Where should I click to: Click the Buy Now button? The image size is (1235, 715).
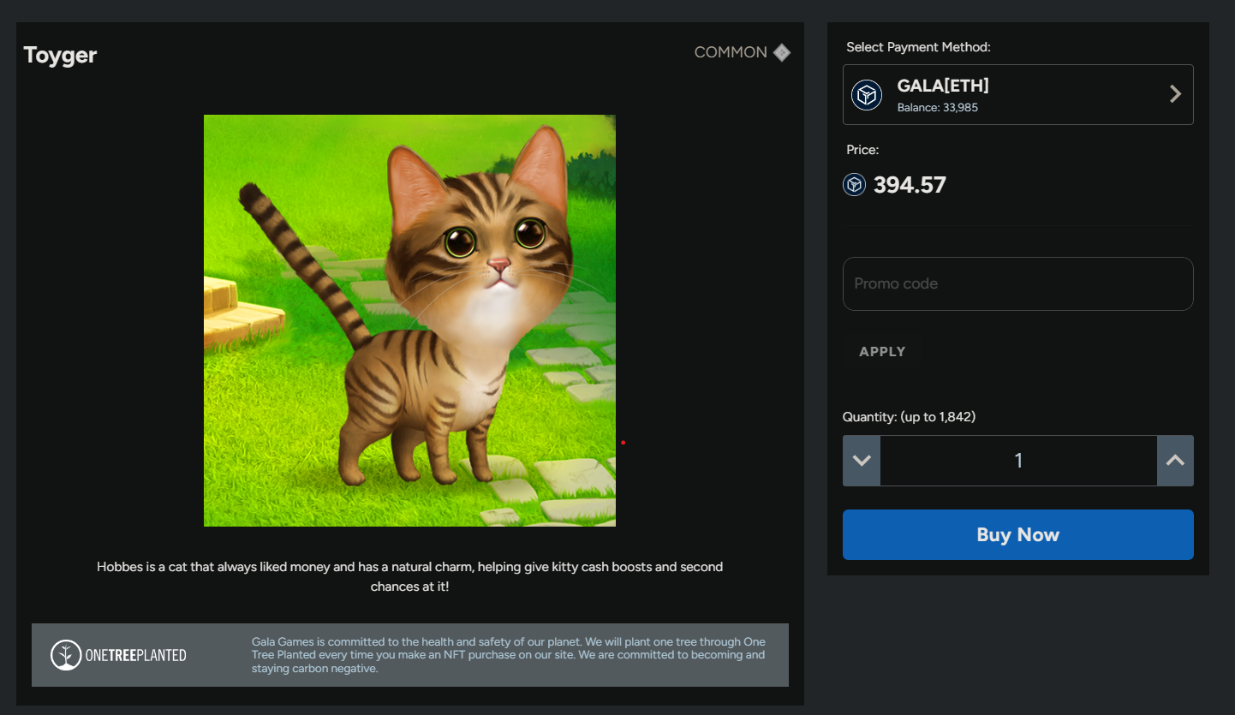click(1018, 534)
